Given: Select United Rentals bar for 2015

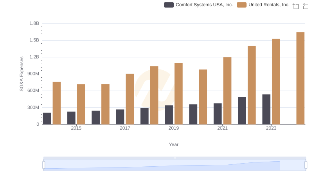Looking at the screenshot, I should (81, 104).
